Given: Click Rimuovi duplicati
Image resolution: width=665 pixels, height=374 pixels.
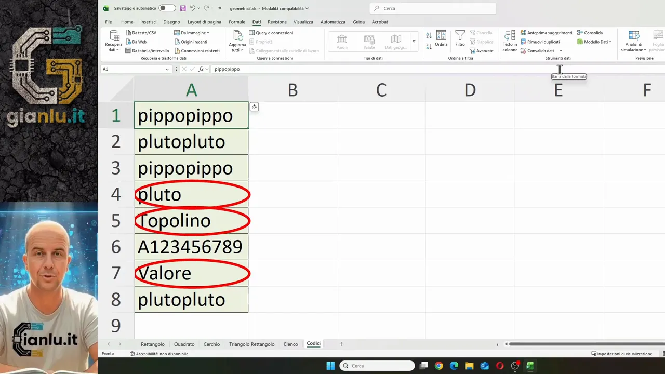Looking at the screenshot, I should coord(540,42).
